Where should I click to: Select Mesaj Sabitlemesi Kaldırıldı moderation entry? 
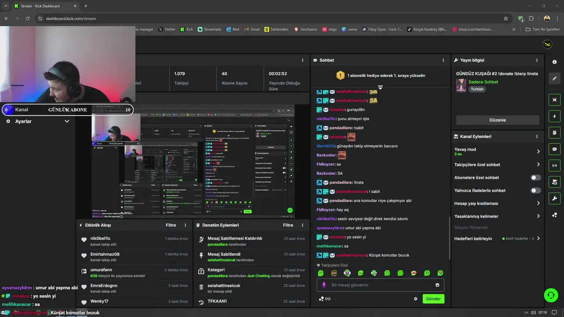click(x=252, y=241)
